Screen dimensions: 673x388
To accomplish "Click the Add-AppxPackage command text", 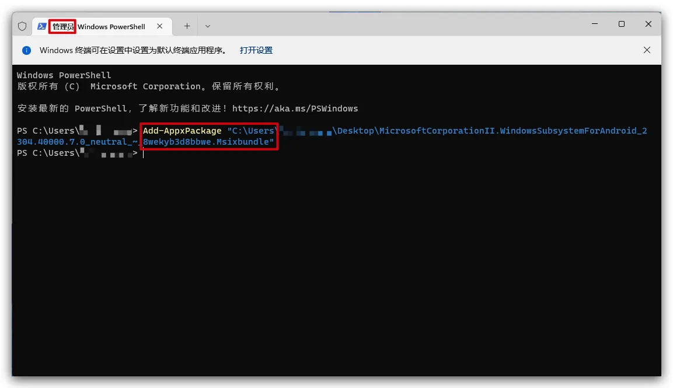I will [x=182, y=131].
